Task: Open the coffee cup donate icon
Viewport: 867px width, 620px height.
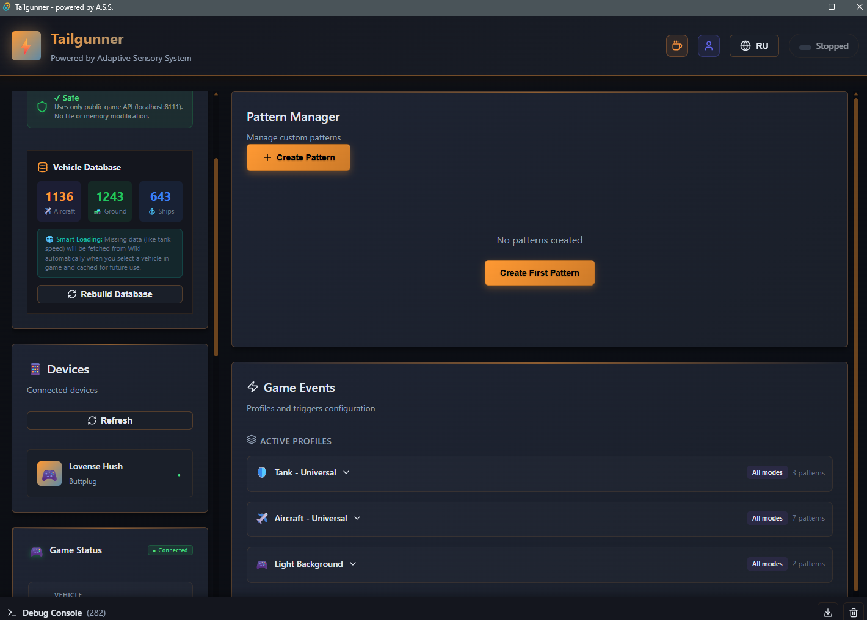Action: coord(677,46)
